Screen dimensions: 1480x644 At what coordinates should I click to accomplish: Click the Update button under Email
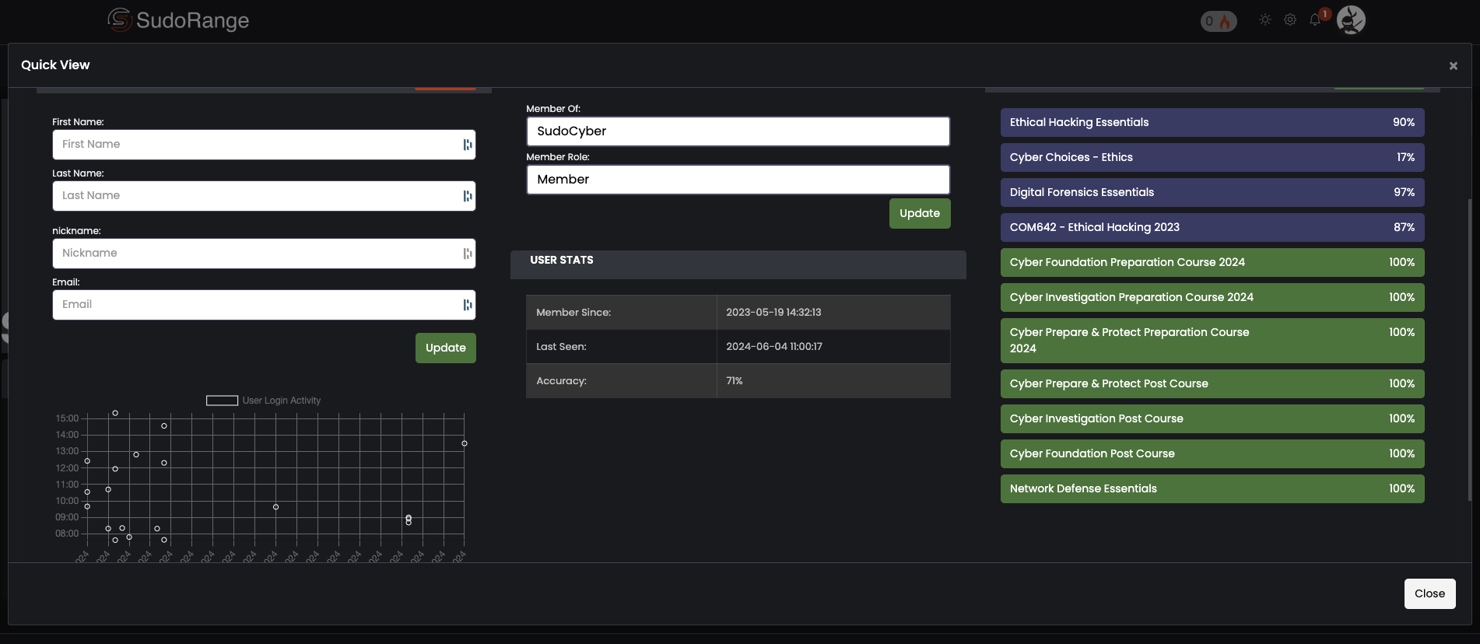446,348
